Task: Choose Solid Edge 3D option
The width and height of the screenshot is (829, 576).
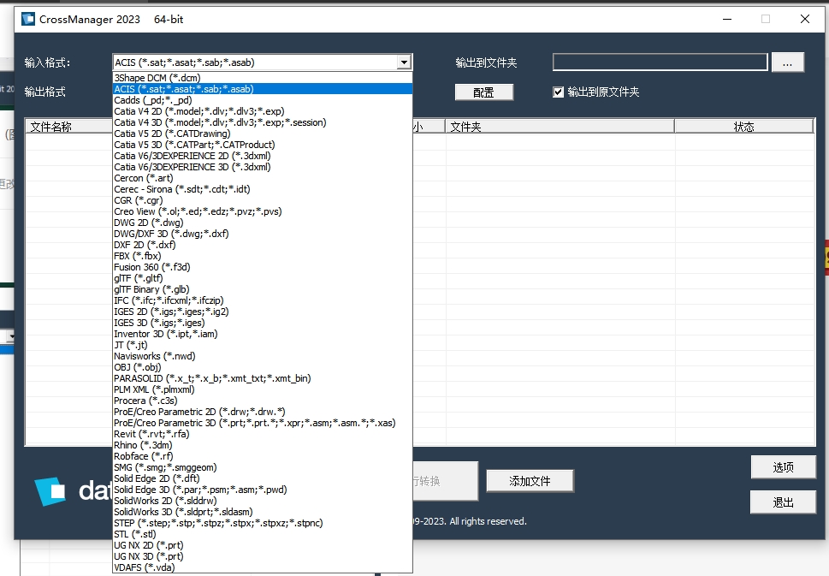Action: [x=263, y=489]
